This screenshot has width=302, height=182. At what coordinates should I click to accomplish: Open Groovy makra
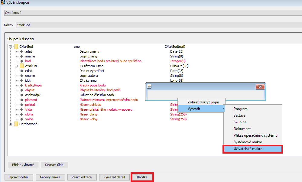[x=50, y=177]
